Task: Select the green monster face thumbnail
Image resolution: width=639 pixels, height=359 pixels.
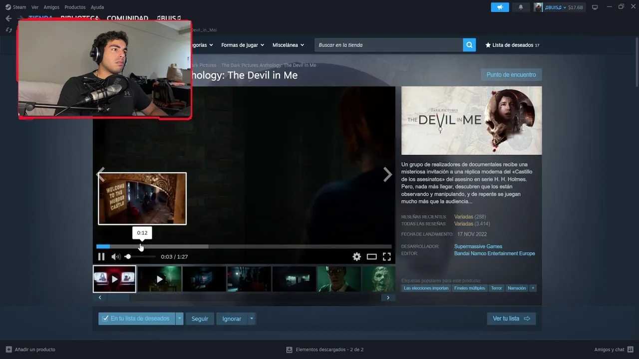Action: coord(378,279)
